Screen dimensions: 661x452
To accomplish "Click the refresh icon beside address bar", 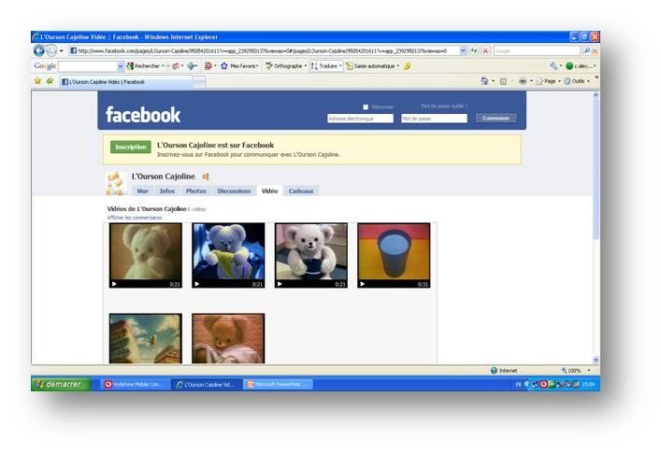I will pos(474,50).
